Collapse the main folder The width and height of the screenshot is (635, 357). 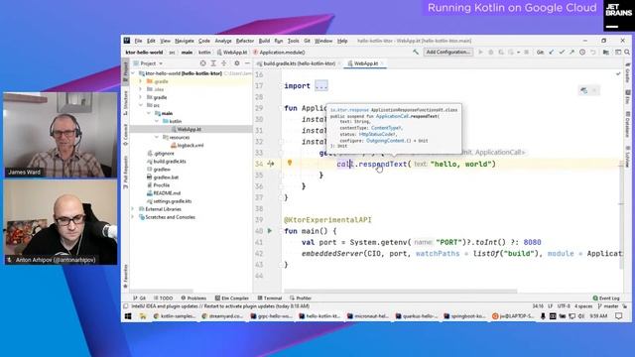pos(149,113)
